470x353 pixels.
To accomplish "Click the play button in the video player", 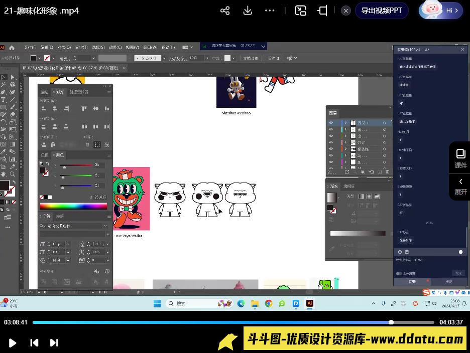I will [x=13, y=342].
